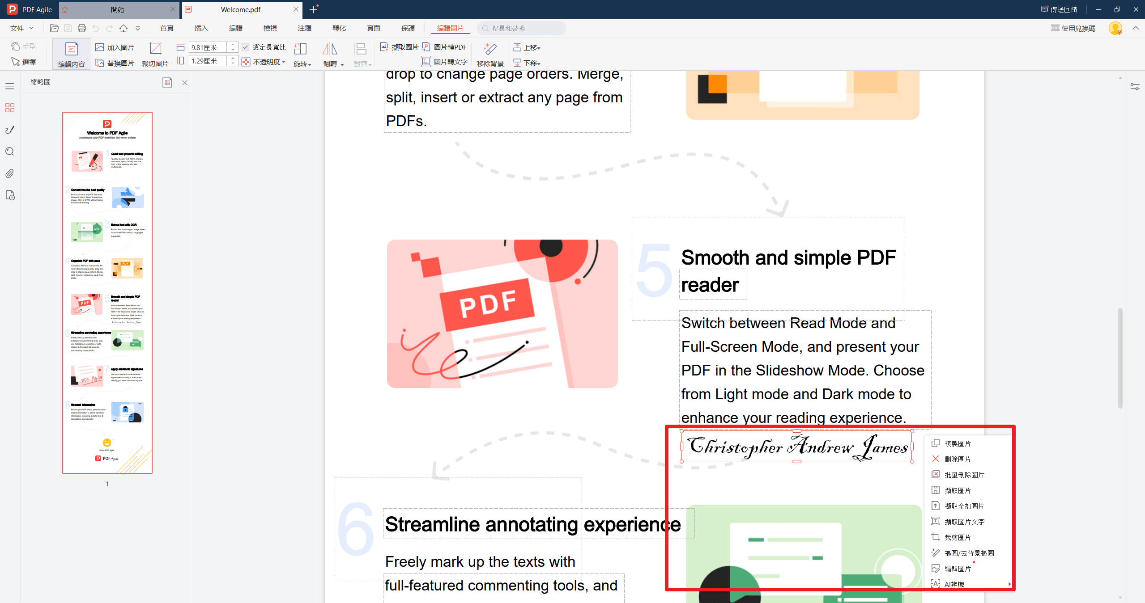Increase image width with the up stepper
This screenshot has height=603, width=1145.
(x=233, y=45)
